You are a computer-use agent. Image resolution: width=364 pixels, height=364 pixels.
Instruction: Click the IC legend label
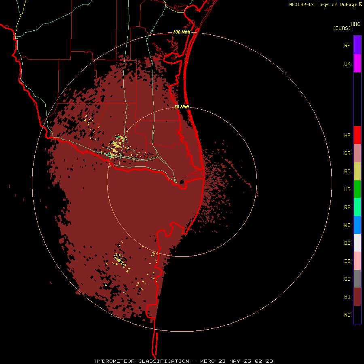pos(347,261)
